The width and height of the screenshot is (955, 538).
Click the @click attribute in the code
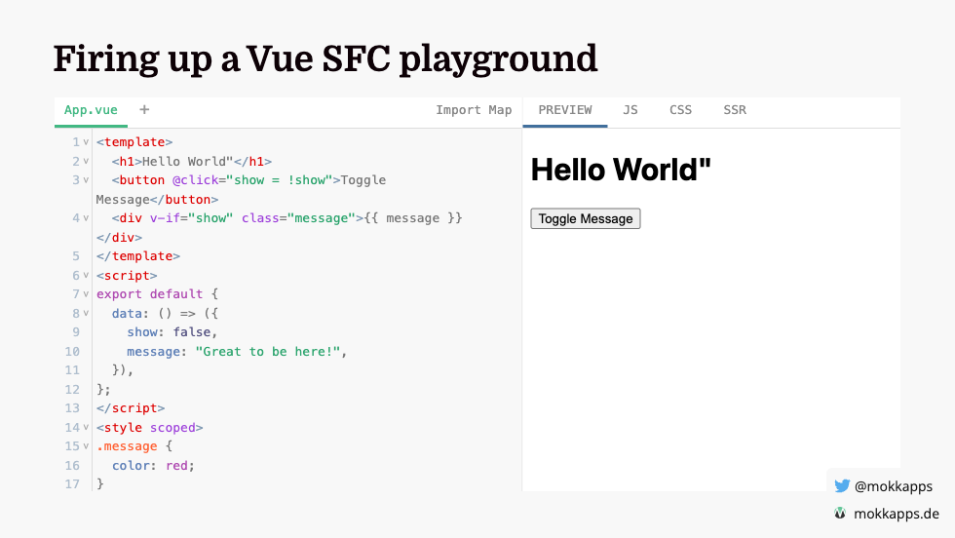(195, 180)
